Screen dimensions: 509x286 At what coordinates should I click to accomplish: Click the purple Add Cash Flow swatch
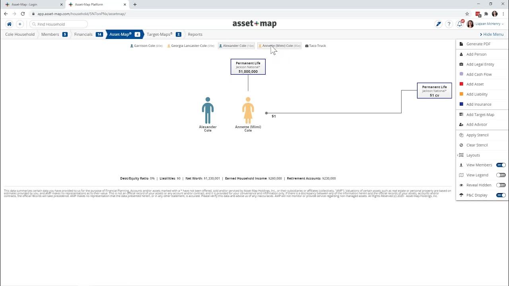point(461,74)
